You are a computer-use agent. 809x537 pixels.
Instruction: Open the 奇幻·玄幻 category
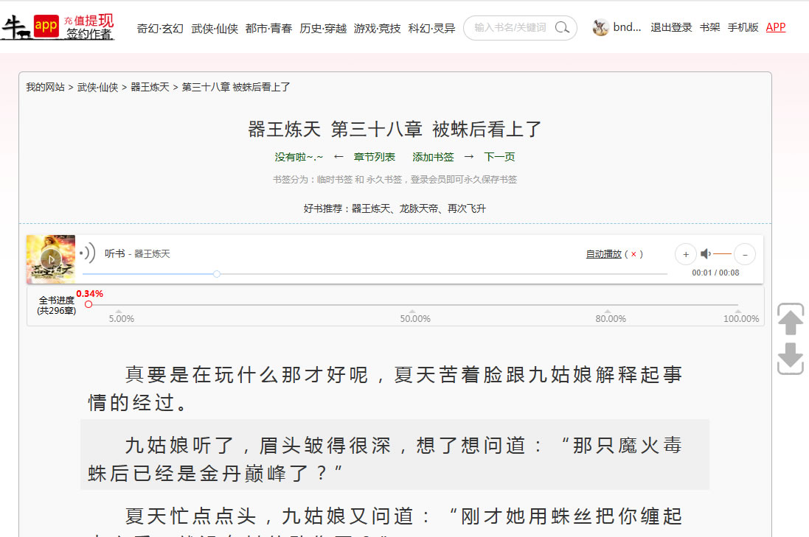(x=160, y=28)
